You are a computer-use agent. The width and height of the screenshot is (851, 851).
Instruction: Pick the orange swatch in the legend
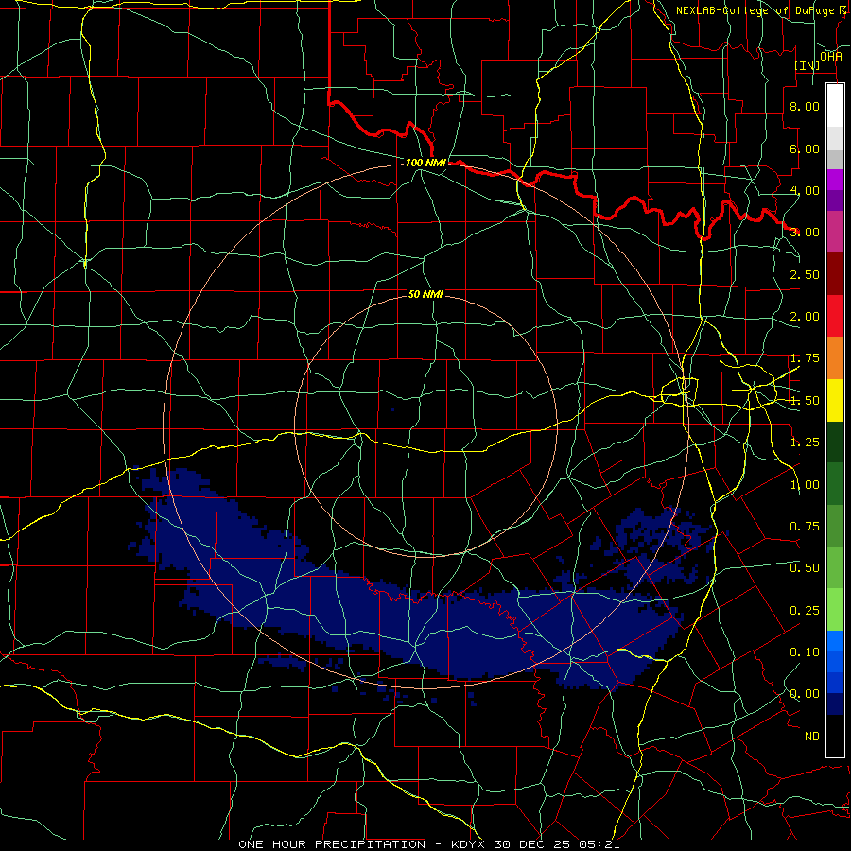(x=835, y=358)
